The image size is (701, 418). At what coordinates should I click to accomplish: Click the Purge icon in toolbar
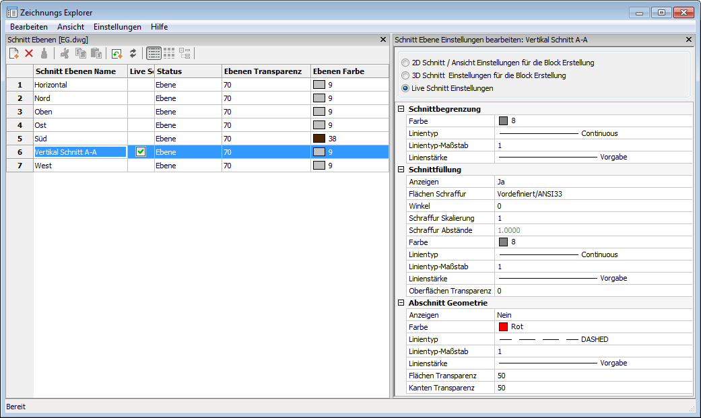pyautogui.click(x=44, y=54)
